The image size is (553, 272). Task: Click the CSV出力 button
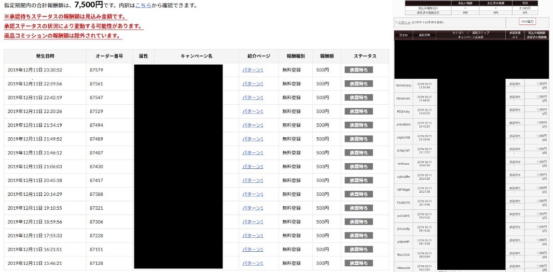click(x=528, y=21)
